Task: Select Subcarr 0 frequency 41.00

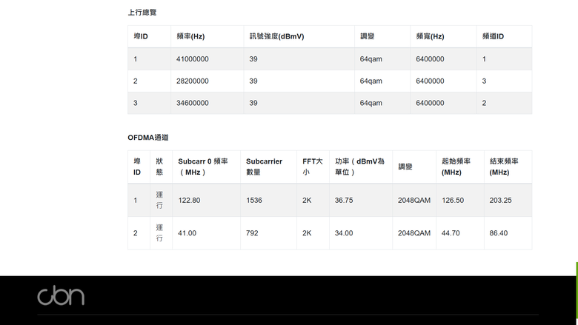Action: [x=187, y=233]
